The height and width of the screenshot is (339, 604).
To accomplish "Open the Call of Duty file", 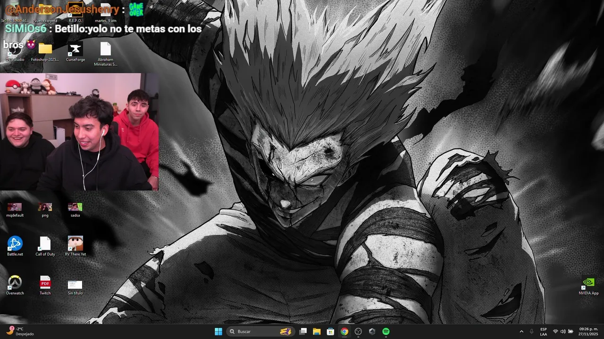I will pos(45,246).
